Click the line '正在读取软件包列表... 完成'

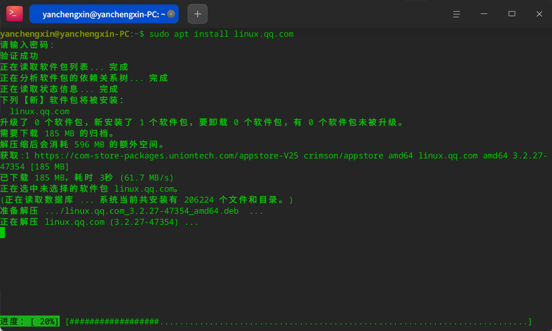point(64,67)
